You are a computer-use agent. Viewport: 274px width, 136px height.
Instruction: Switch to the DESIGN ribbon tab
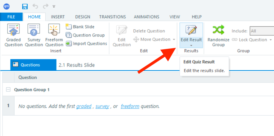pyautogui.click(x=83, y=17)
